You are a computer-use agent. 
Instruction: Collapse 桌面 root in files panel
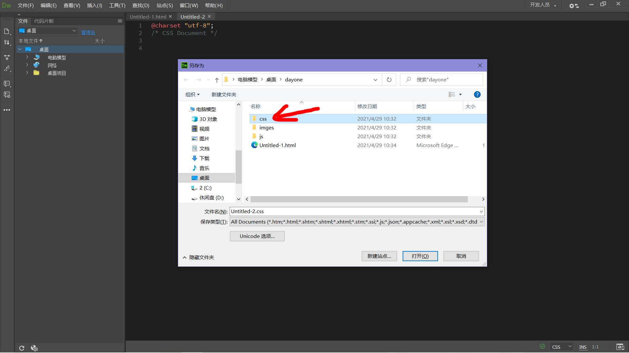pyautogui.click(x=20, y=49)
